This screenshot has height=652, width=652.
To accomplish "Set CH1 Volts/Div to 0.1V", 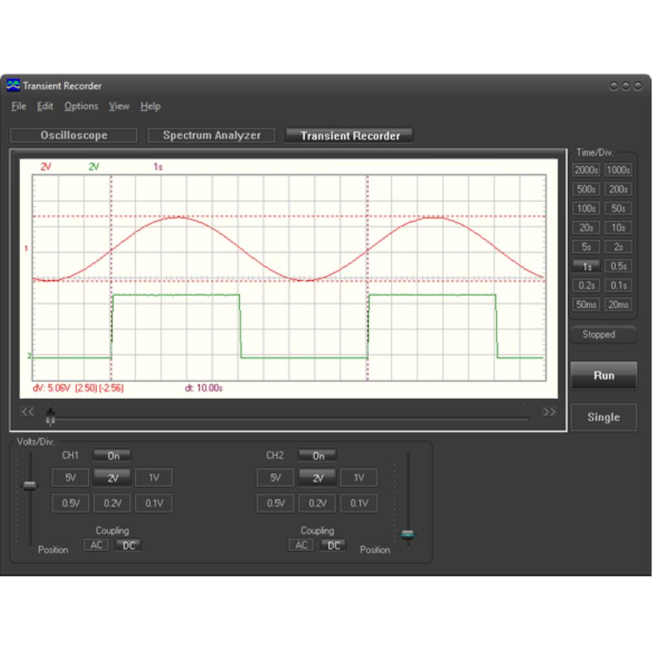I will coord(154,503).
